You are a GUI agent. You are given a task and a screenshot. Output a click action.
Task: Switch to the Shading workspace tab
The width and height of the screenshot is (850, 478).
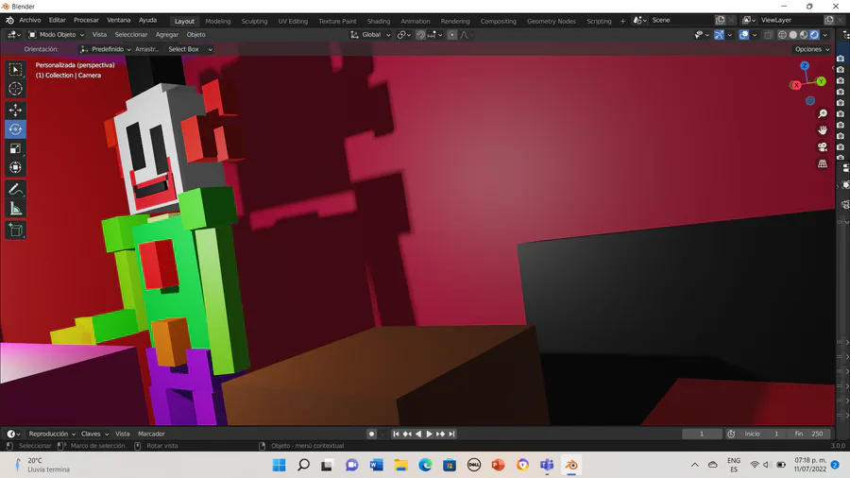379,21
